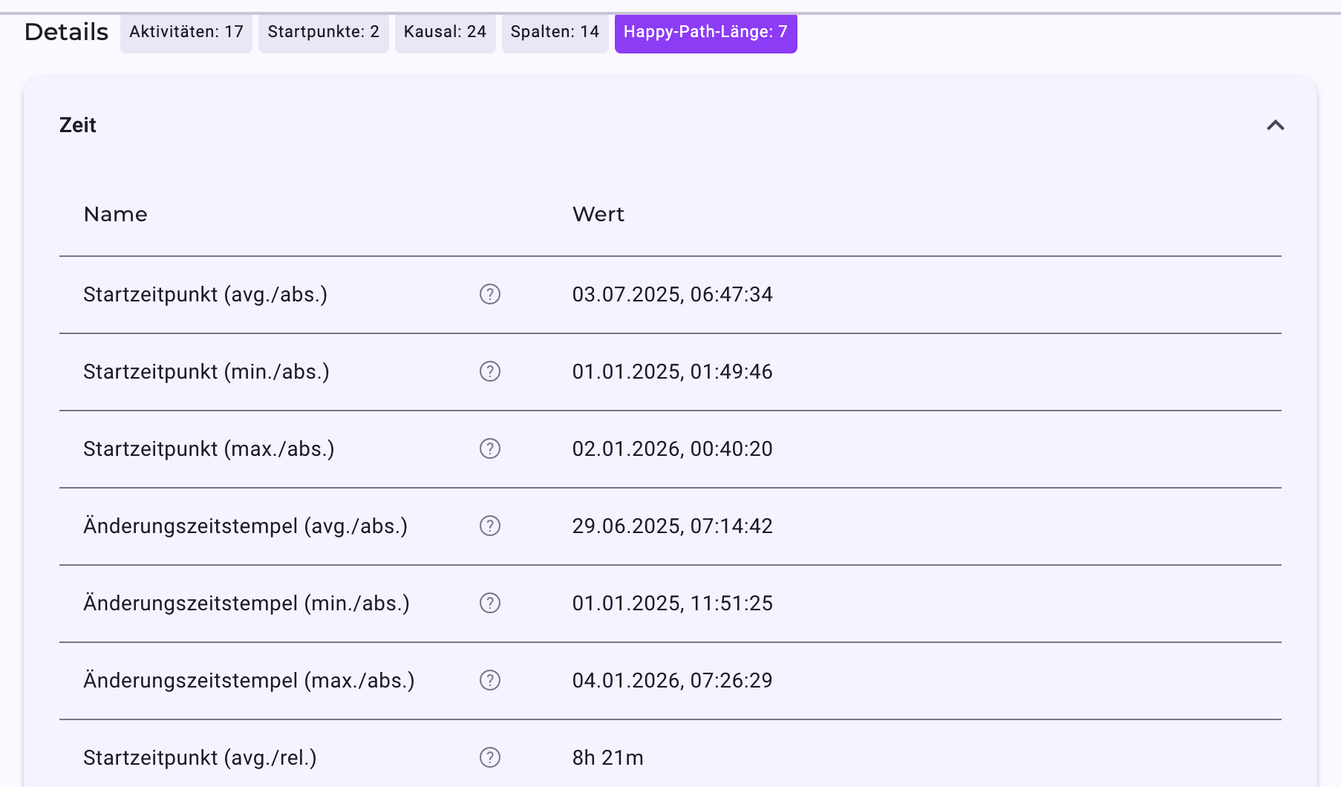Click value 01.01.2025, 11:51:25

[673, 604]
